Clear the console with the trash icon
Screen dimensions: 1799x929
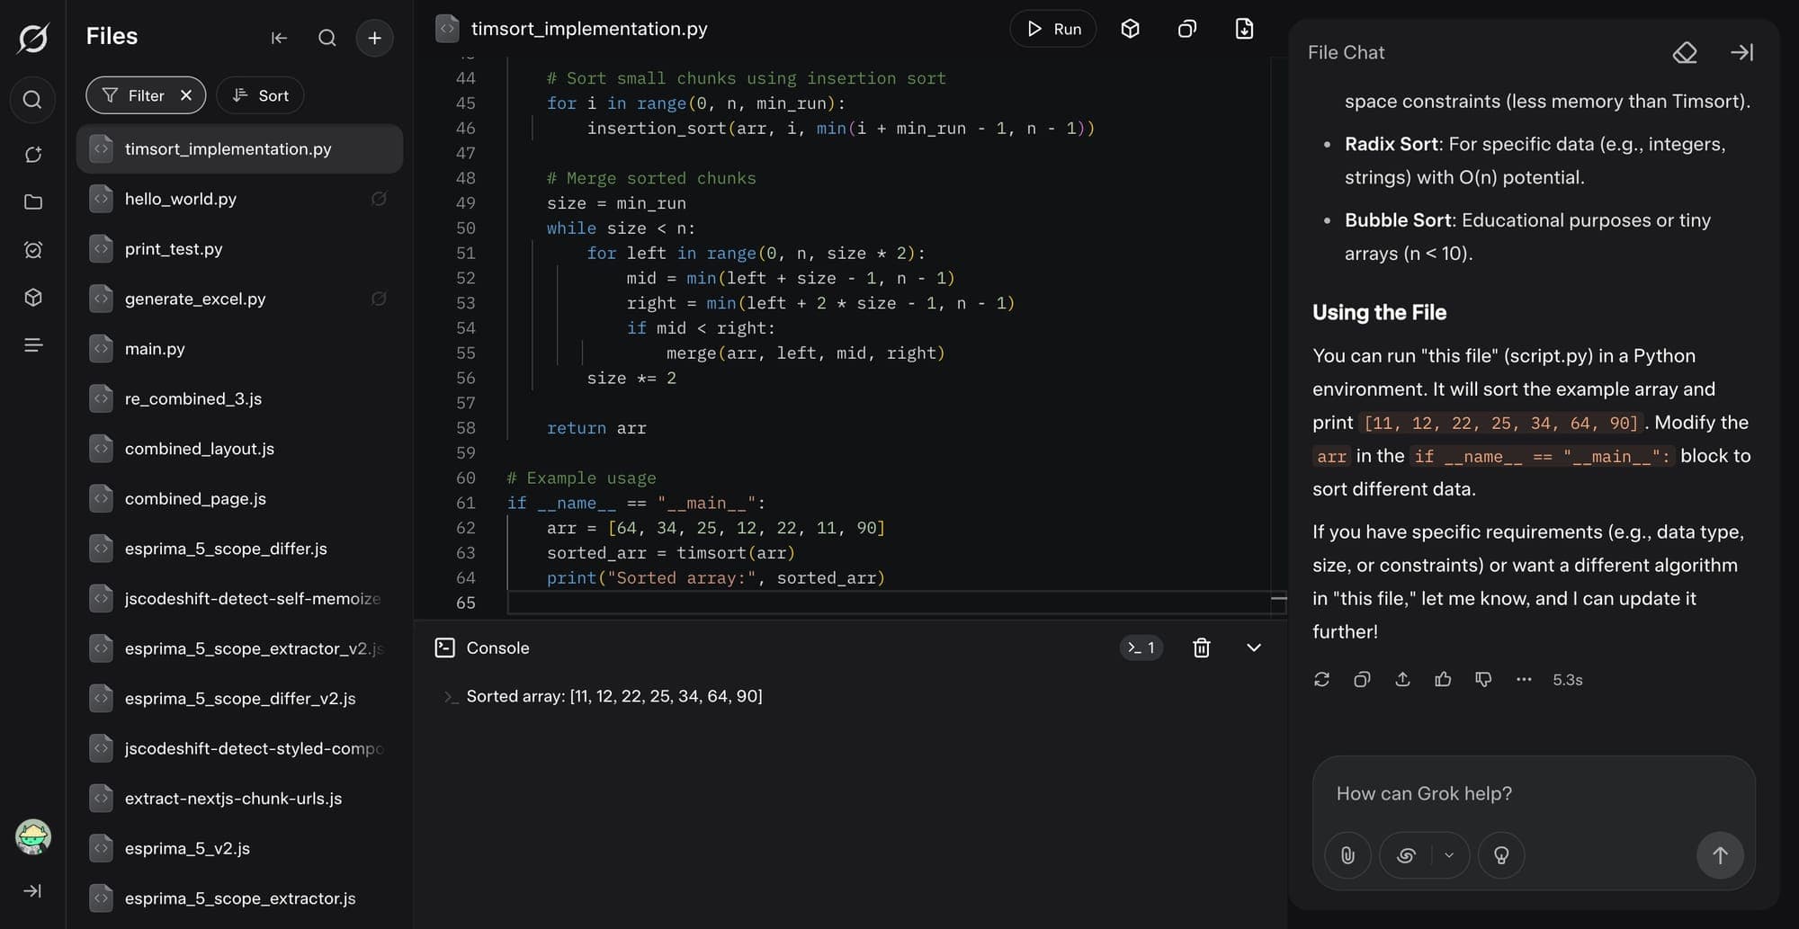[1201, 648]
